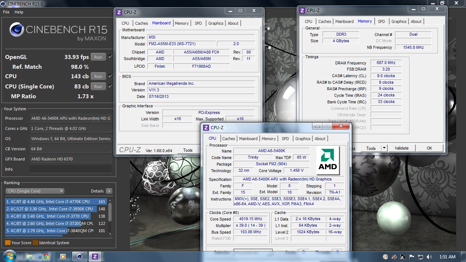Screen dimensions: 466x262
Task: Click Tools button in Mainboard CPU-Z window
Action: (188, 150)
